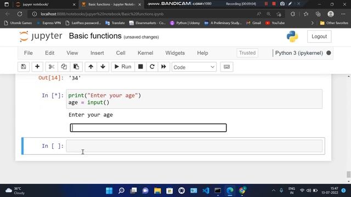351x197 pixels.
Task: Open browser favorites star icon
Action: (x=306, y=14)
